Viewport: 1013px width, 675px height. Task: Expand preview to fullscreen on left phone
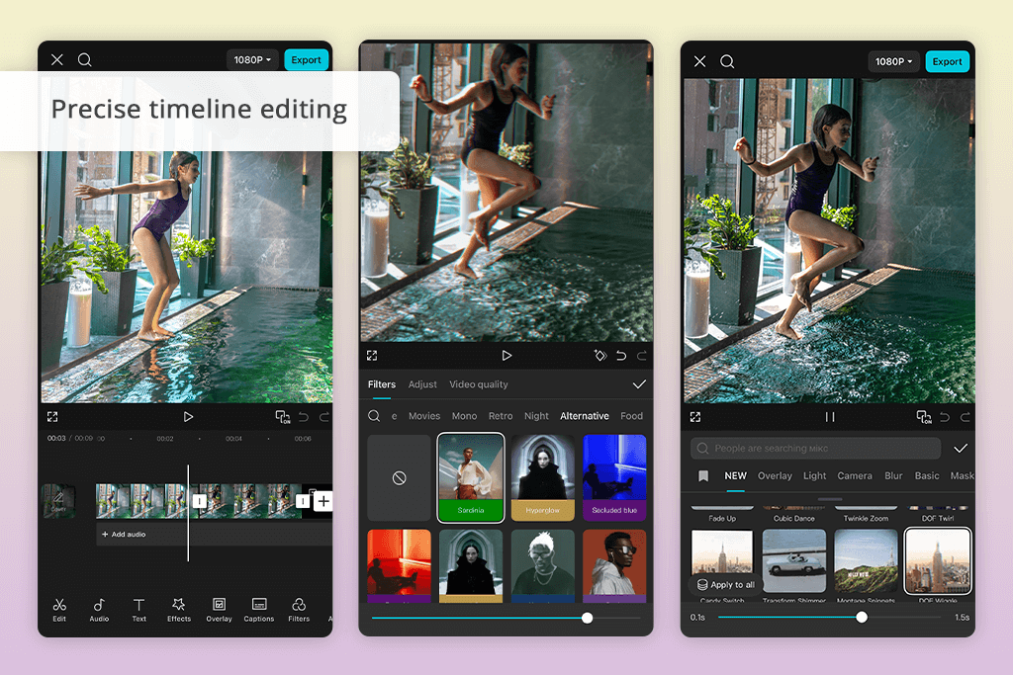(x=52, y=417)
